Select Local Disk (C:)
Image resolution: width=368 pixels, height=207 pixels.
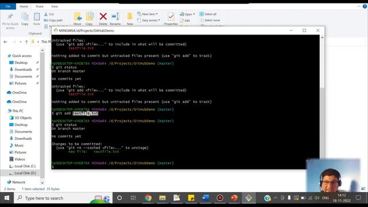[x=25, y=166]
